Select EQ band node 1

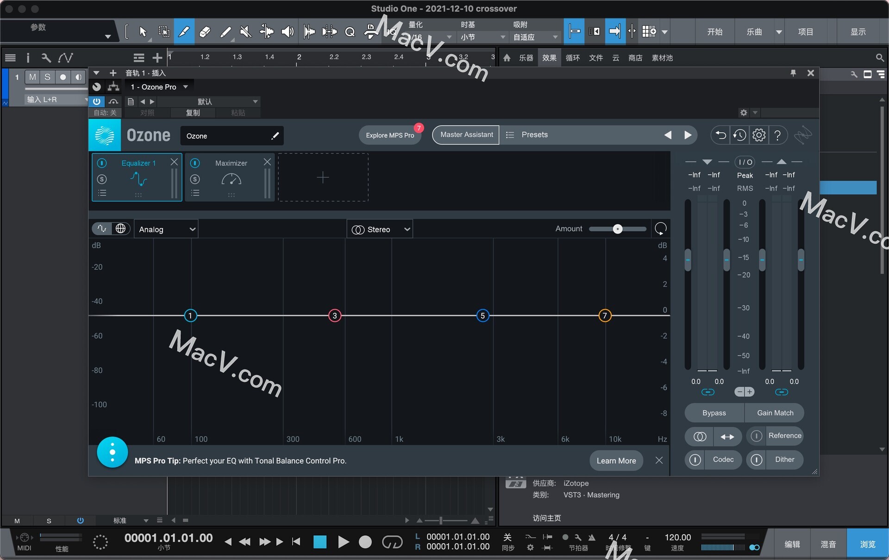click(190, 316)
